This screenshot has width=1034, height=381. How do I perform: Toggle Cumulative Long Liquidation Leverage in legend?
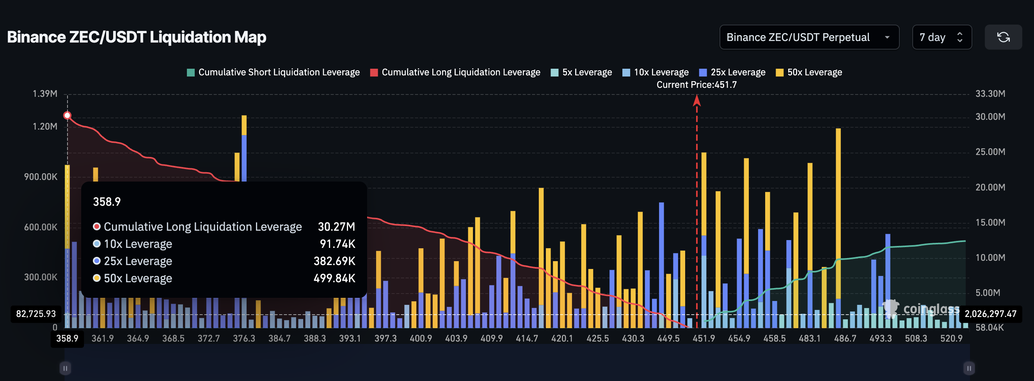coord(456,72)
